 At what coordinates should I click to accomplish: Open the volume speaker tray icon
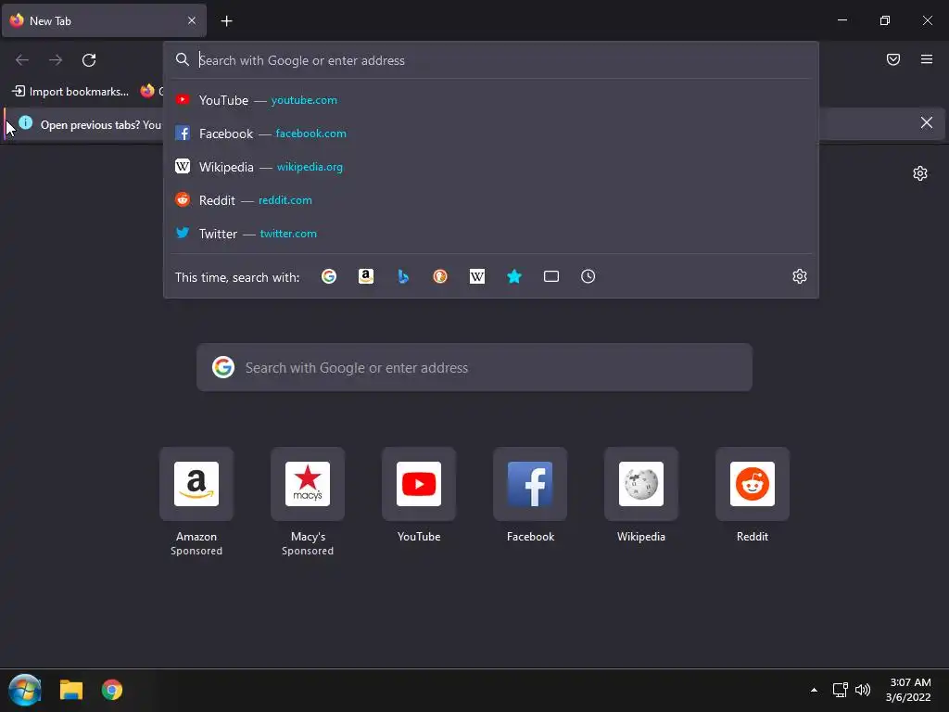click(863, 690)
